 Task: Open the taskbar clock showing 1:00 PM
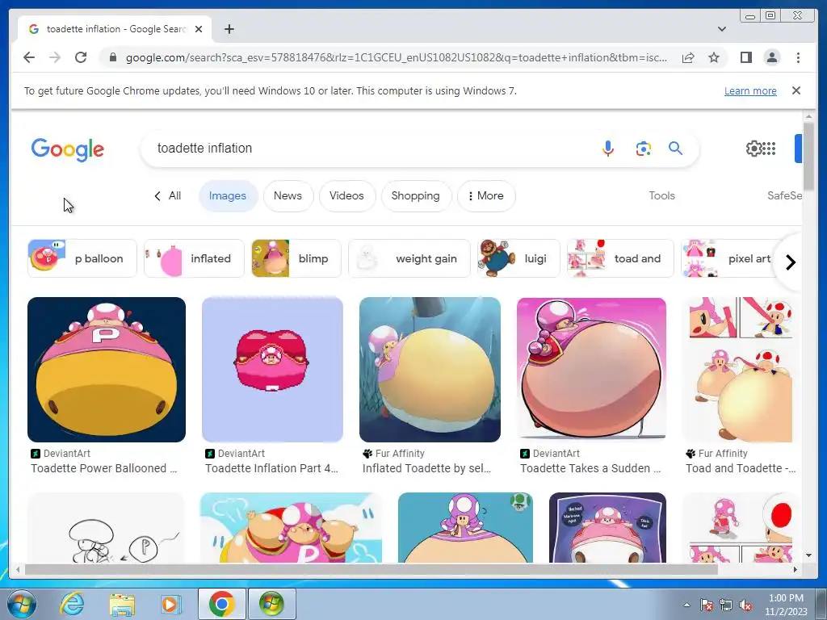786,605
